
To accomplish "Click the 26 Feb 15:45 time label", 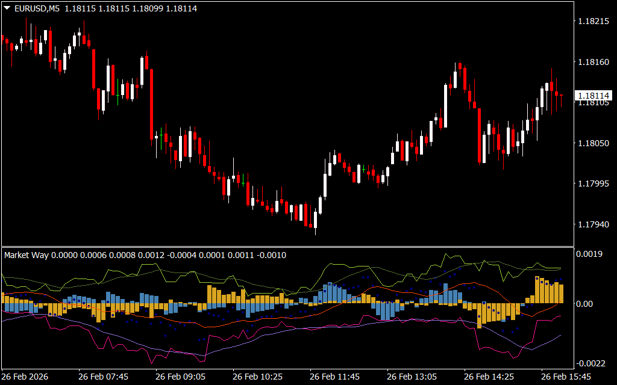I will point(566,377).
